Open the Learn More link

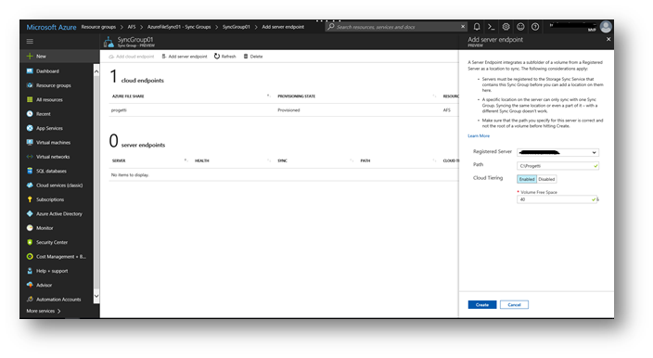point(479,136)
